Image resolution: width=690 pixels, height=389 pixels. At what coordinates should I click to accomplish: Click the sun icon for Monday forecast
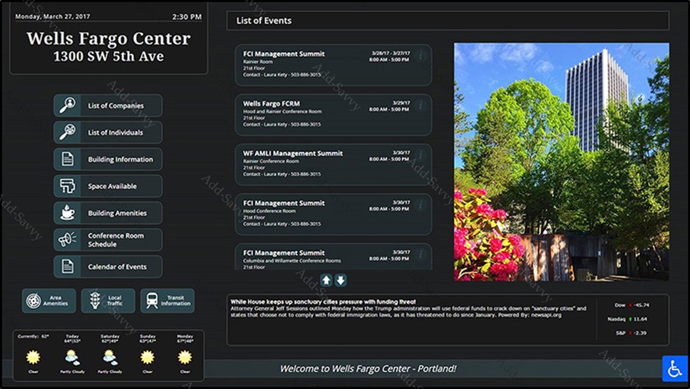tap(185, 357)
